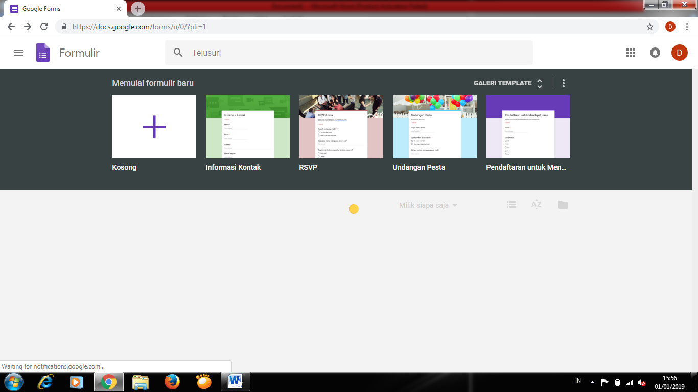Open Microsoft Word from the taskbar
The width and height of the screenshot is (698, 392).
pos(235,381)
